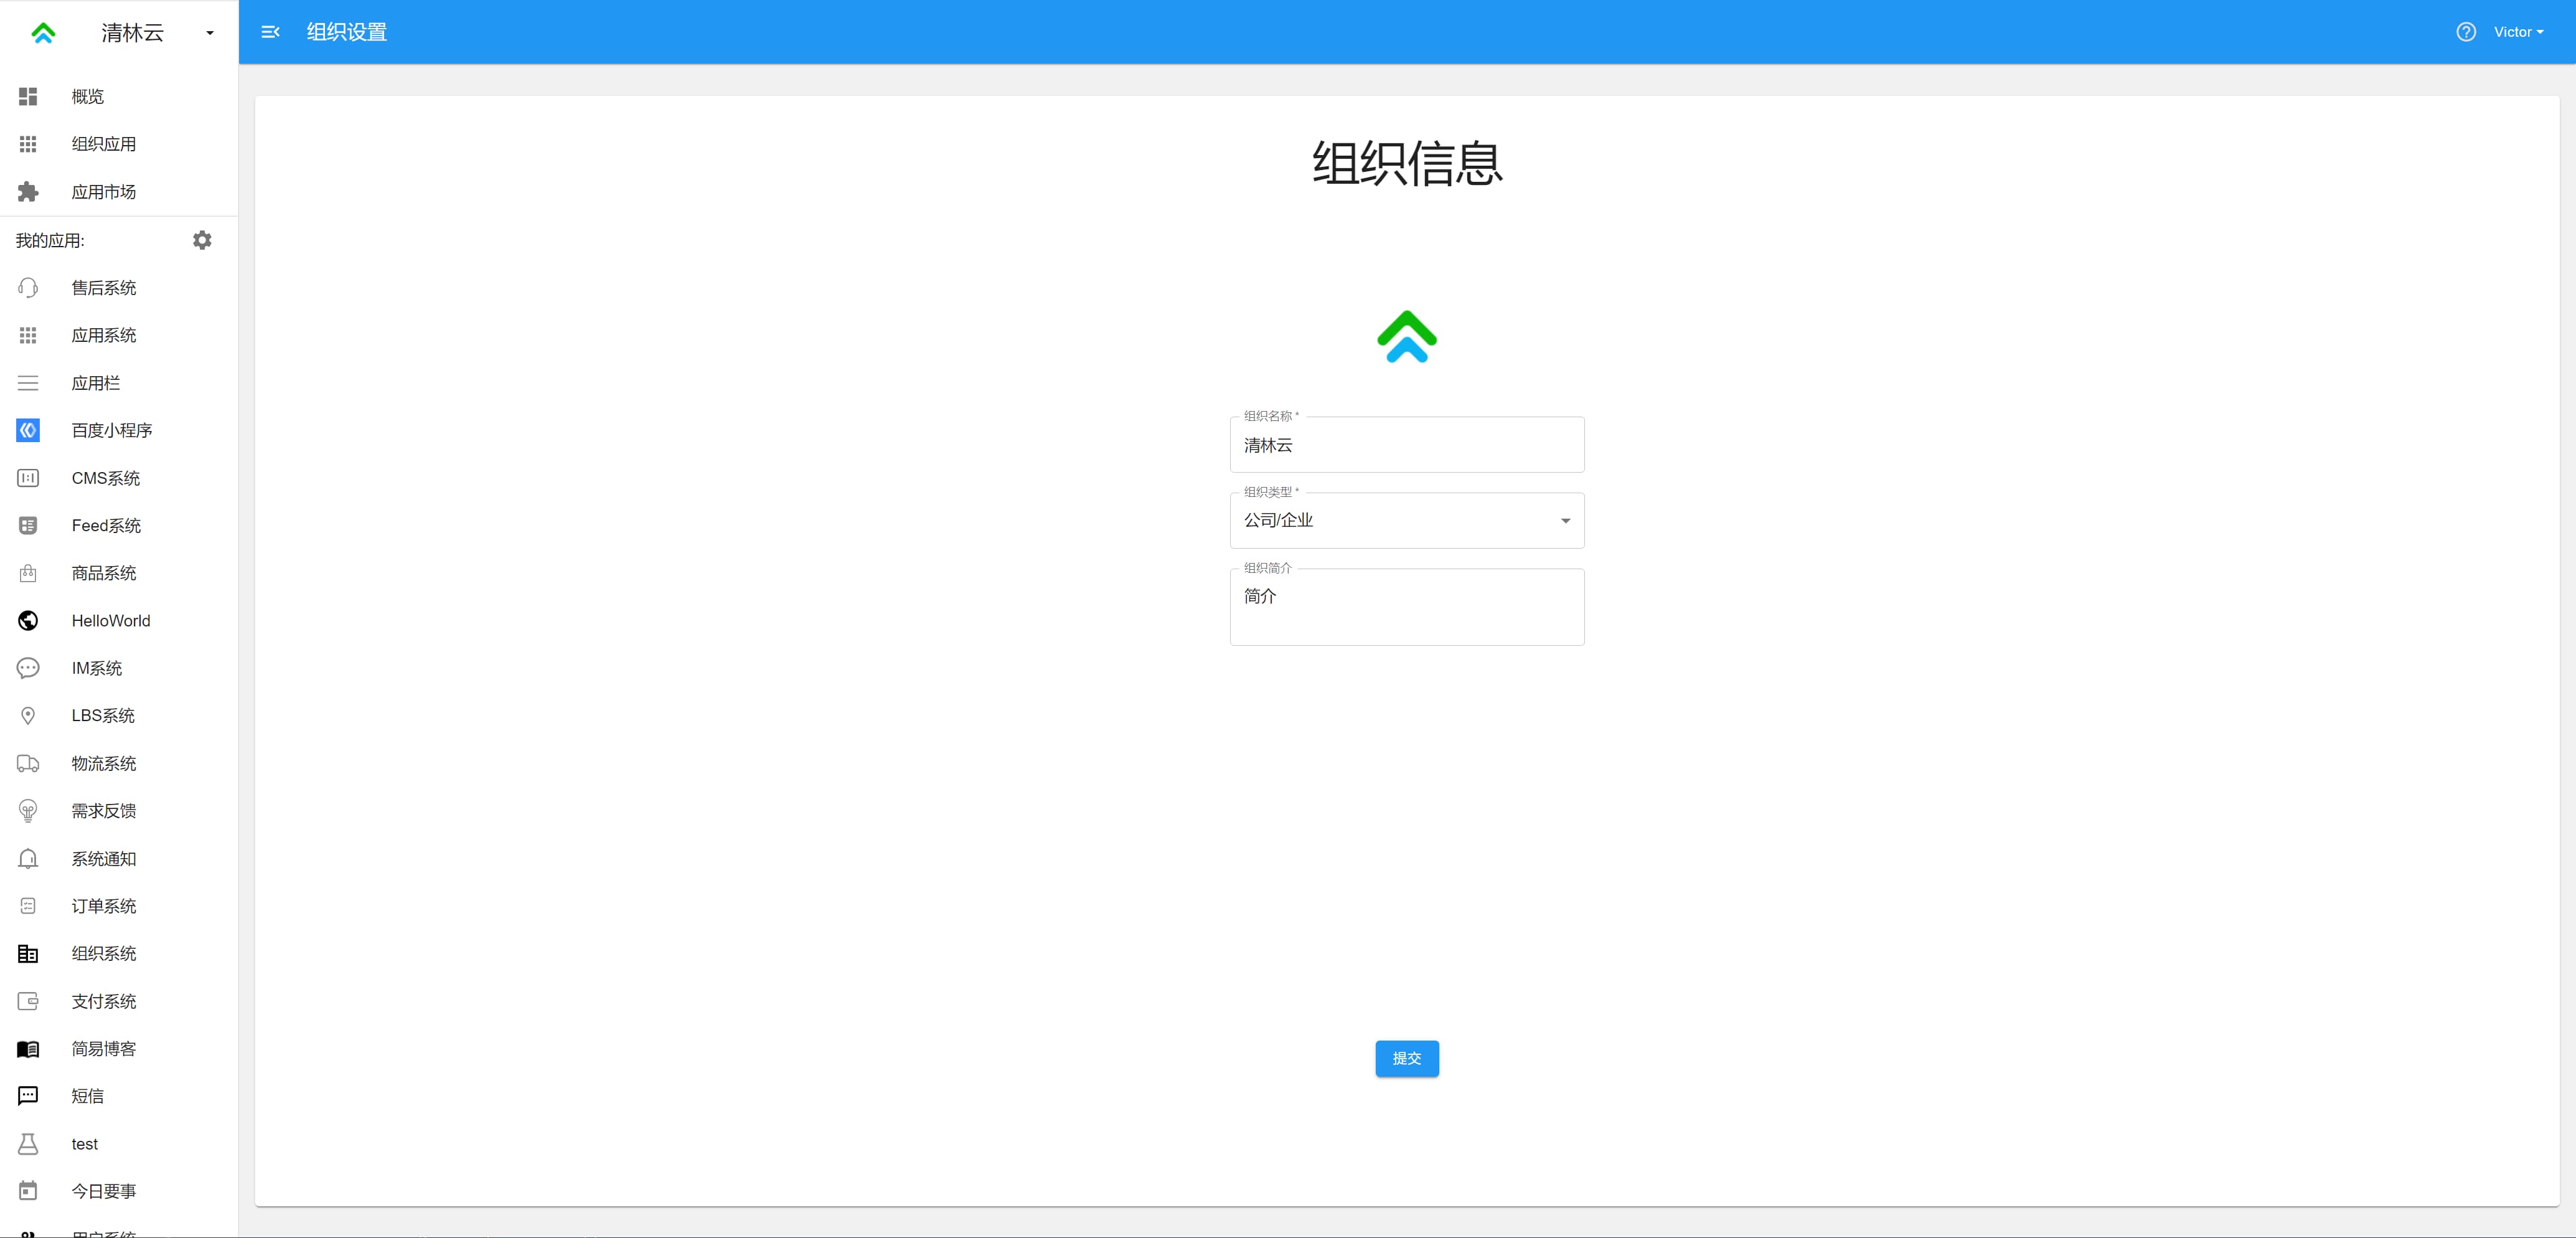Go to 概览 menu item
This screenshot has width=2576, height=1238.
[x=119, y=96]
